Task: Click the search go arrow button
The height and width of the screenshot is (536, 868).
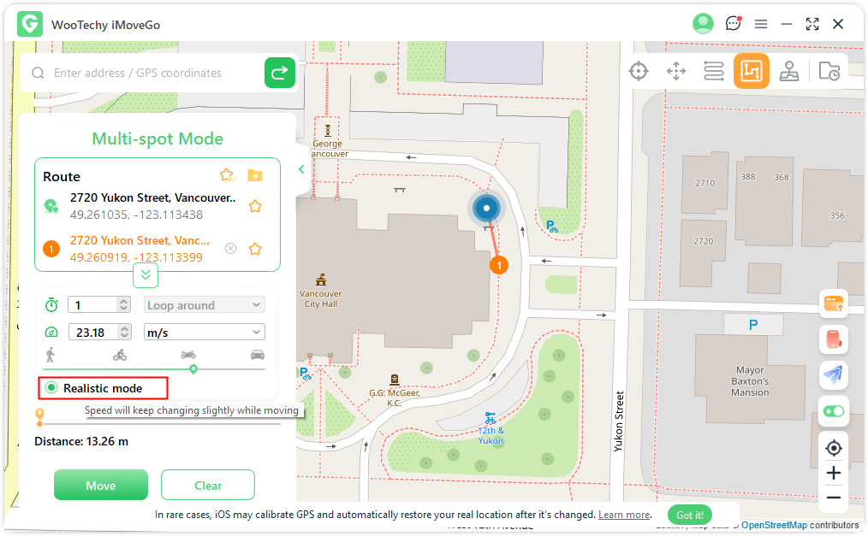Action: pyautogui.click(x=279, y=74)
